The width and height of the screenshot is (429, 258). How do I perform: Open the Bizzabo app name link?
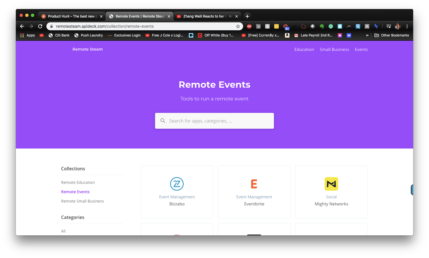tap(177, 204)
